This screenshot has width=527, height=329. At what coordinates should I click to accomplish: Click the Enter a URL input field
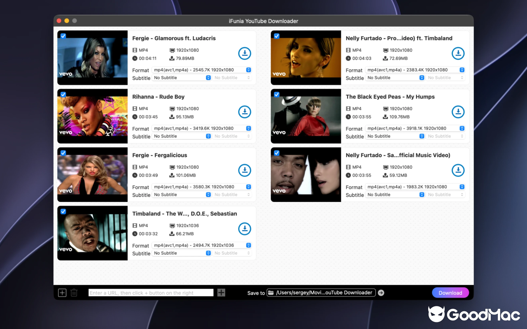click(151, 293)
